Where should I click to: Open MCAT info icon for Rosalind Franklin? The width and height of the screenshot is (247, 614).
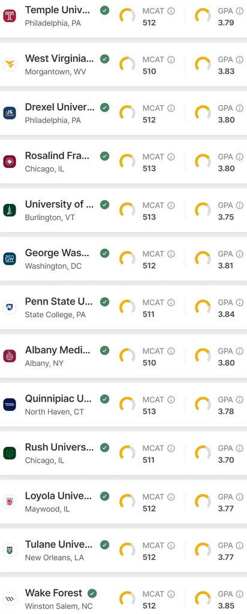click(171, 156)
